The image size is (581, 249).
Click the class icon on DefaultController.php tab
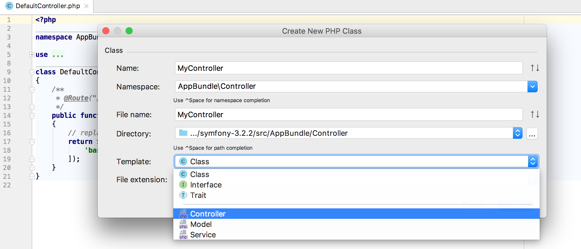(9, 6)
